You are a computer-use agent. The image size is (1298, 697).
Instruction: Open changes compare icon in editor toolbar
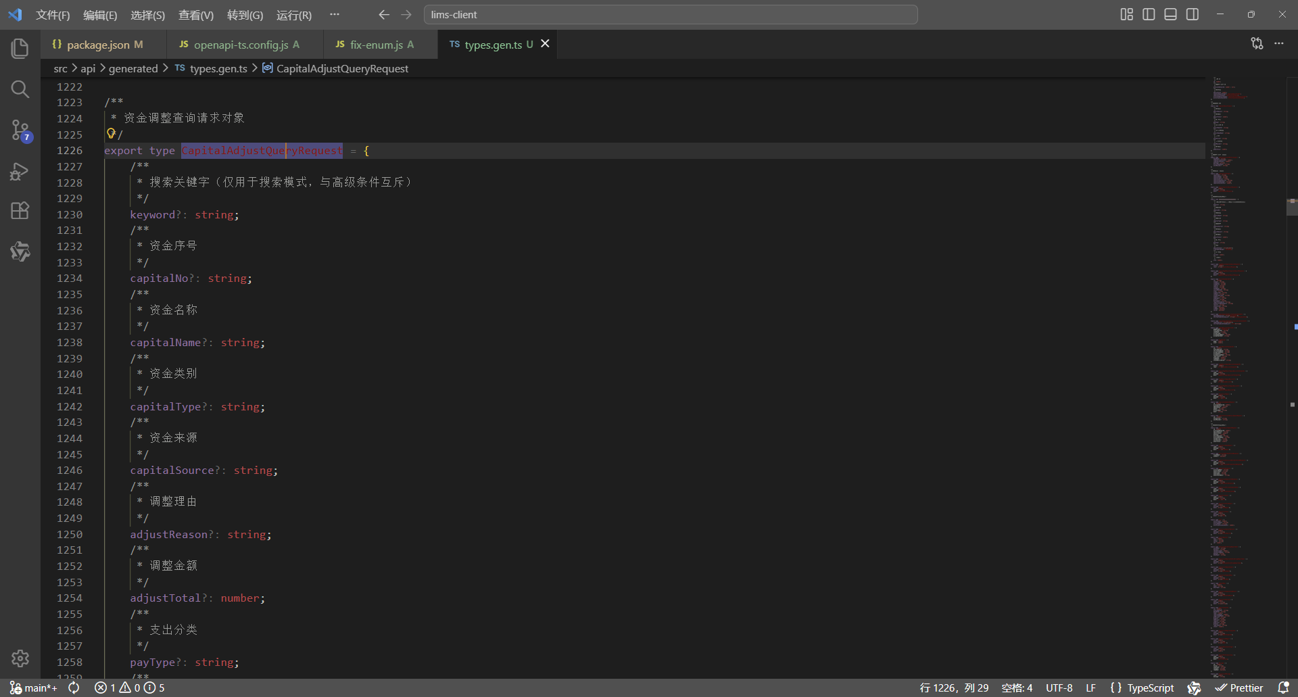tap(1257, 43)
